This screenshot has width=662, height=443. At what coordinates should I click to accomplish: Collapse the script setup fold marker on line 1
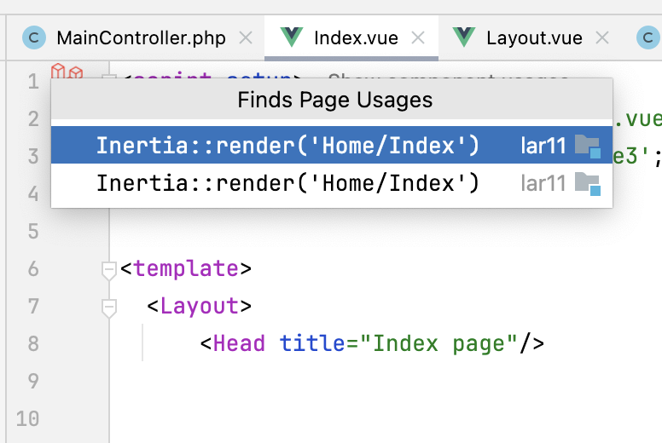pyautogui.click(x=109, y=77)
